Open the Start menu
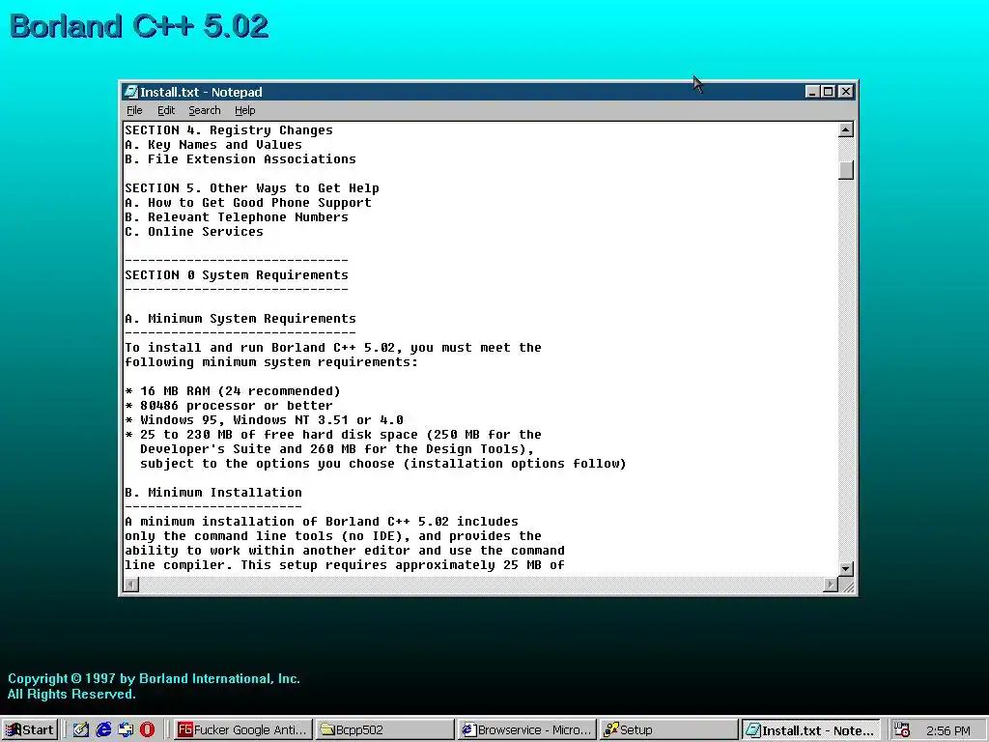This screenshot has height=742, width=989. [30, 730]
